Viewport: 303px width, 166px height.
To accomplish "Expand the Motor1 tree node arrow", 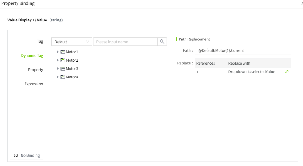I will pyautogui.click(x=58, y=52).
